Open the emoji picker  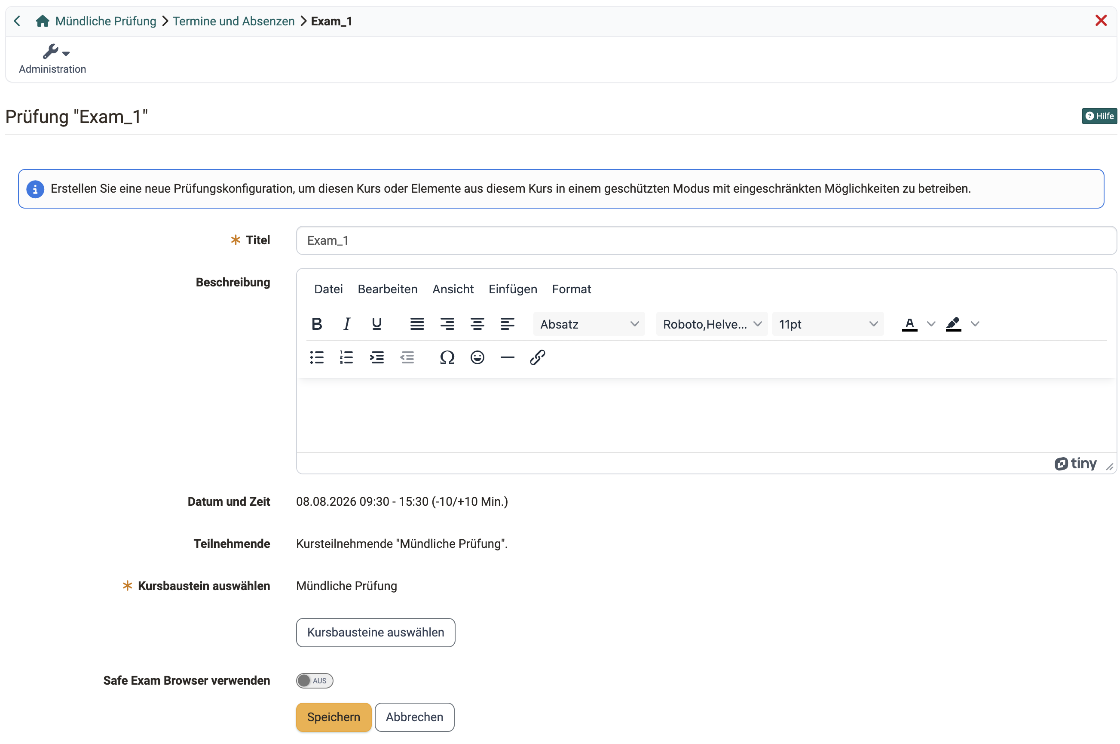point(477,357)
